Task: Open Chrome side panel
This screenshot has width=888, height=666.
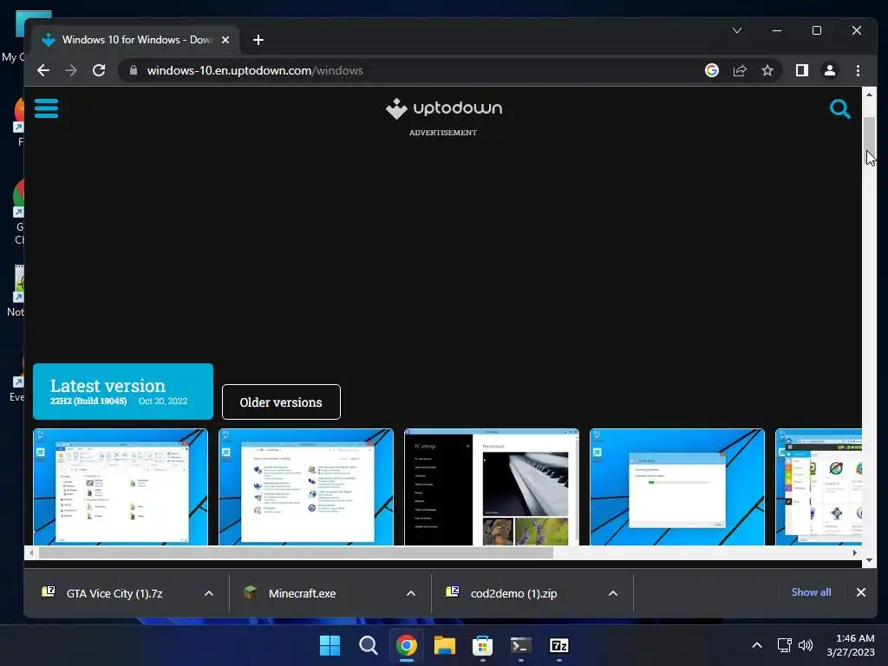Action: click(x=801, y=70)
